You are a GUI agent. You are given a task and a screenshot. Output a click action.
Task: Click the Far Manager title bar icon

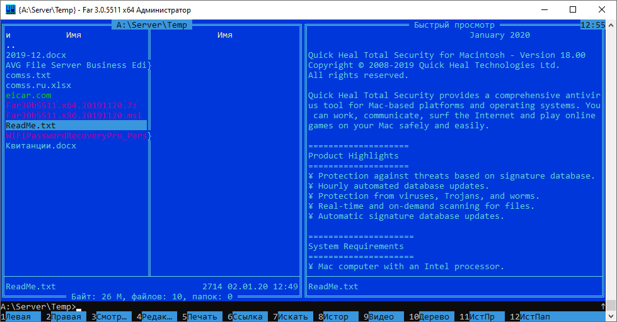tap(11, 9)
